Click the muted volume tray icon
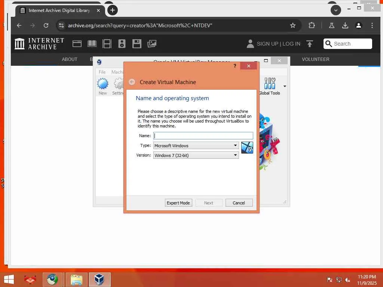The height and width of the screenshot is (287, 383). click(347, 280)
